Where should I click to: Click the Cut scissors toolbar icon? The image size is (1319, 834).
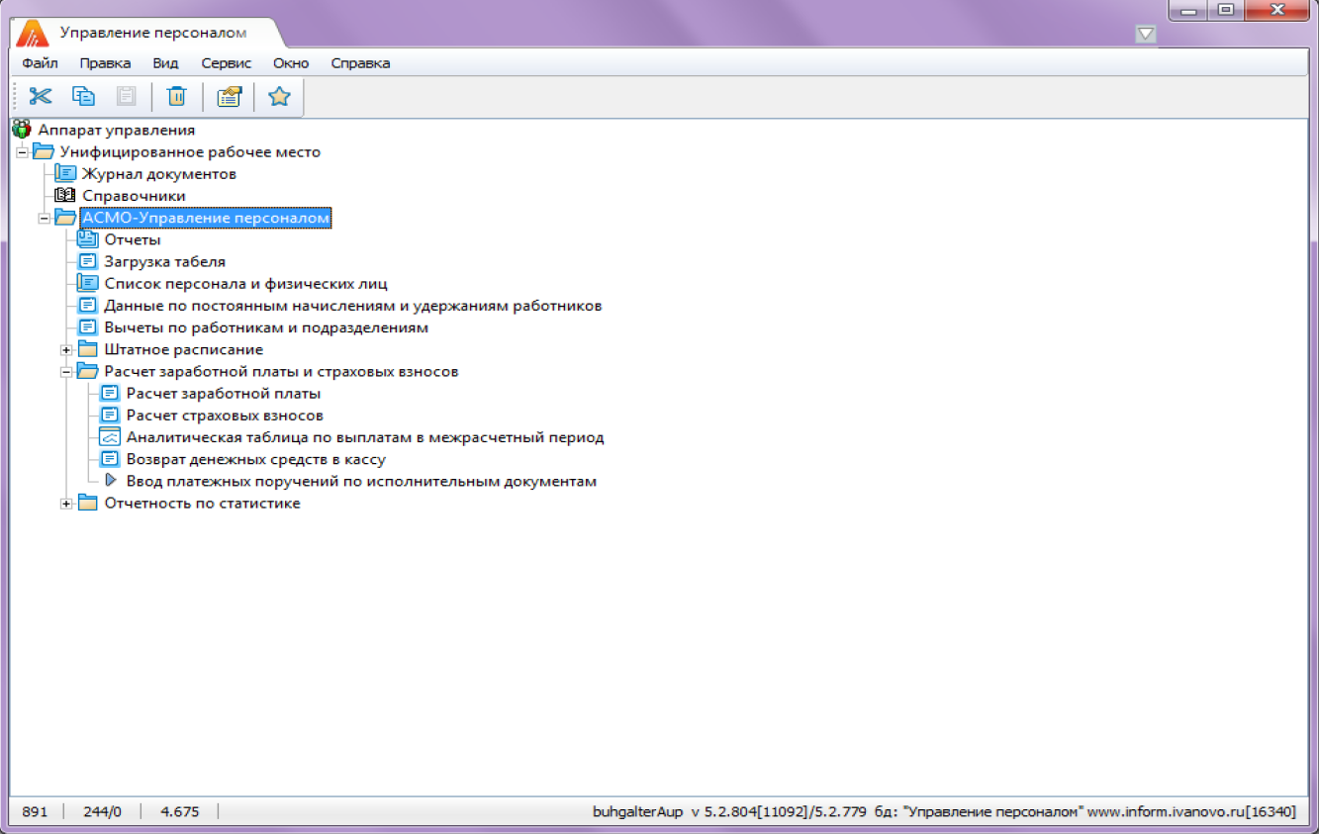pyautogui.click(x=40, y=96)
